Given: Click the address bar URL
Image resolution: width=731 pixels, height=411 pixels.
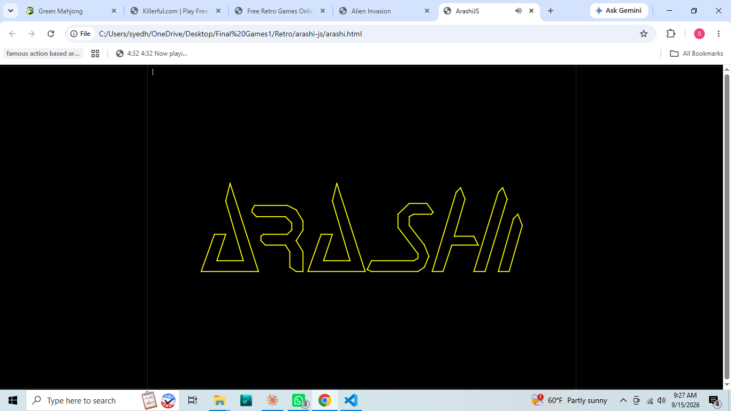Looking at the screenshot, I should pyautogui.click(x=230, y=34).
